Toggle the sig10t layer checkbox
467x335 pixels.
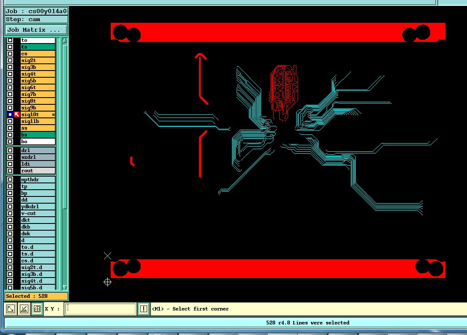pyautogui.click(x=10, y=114)
